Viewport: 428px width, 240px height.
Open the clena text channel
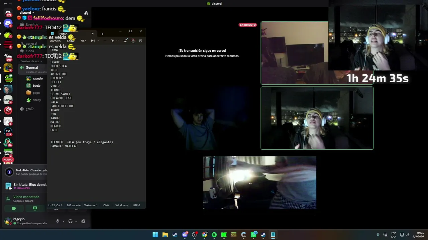[30, 51]
